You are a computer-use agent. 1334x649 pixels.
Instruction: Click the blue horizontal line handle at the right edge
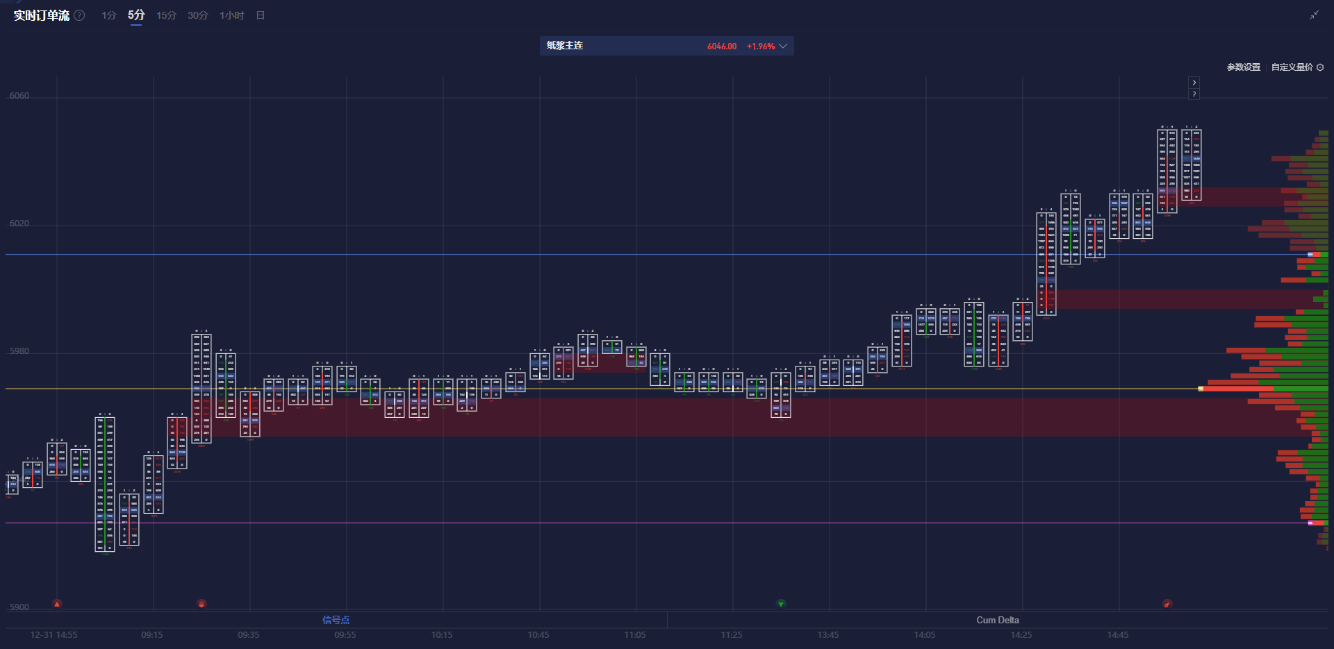tap(1310, 255)
